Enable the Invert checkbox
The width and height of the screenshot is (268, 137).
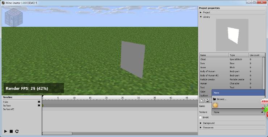201,117
